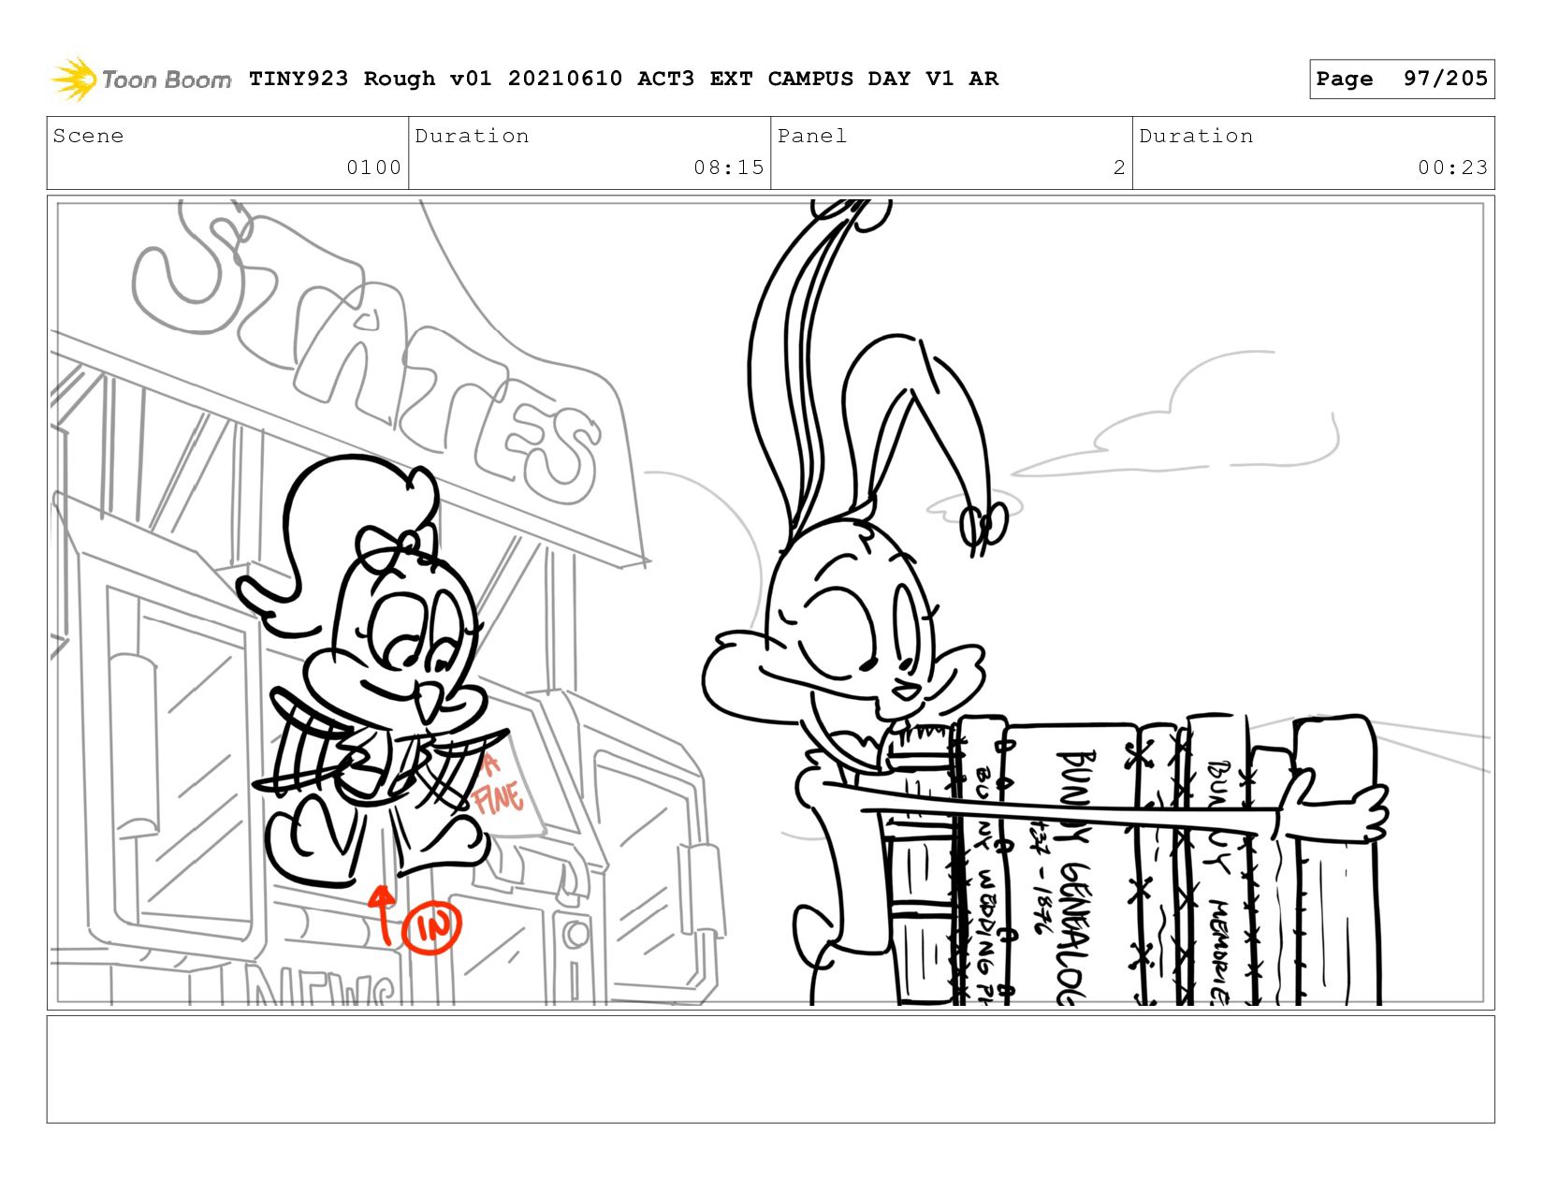Click the 'Panel' label
Screen dimensions: 1544x1193
[811, 136]
